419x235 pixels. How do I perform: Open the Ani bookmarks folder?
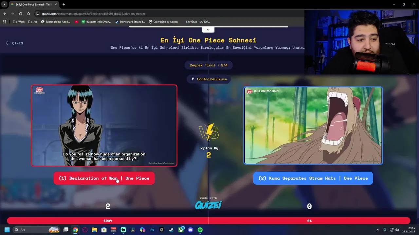point(33,22)
